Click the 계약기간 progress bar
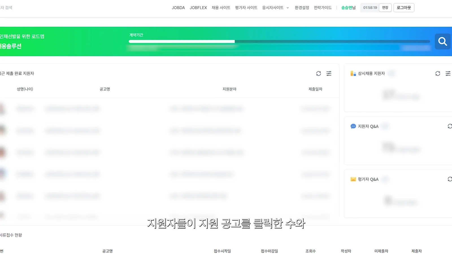 279,41
